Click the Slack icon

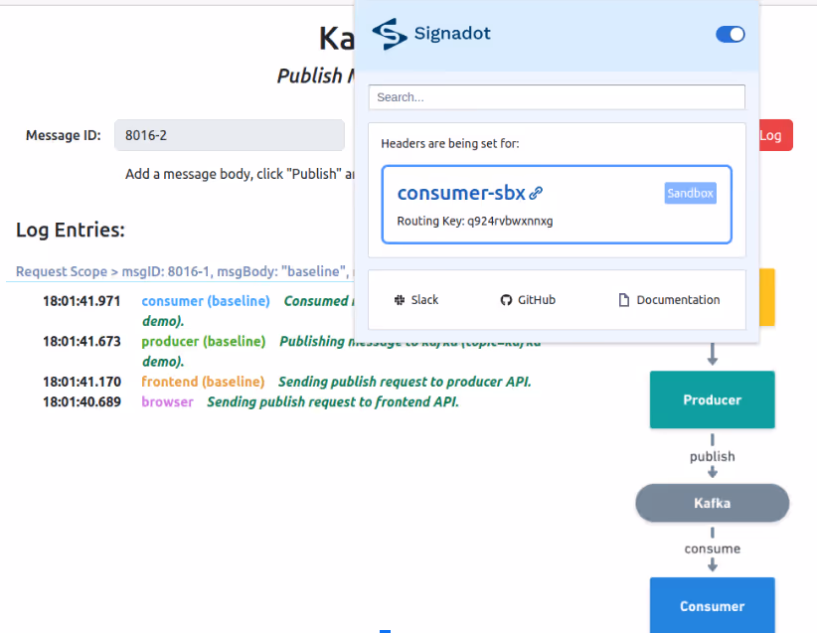[x=400, y=300]
